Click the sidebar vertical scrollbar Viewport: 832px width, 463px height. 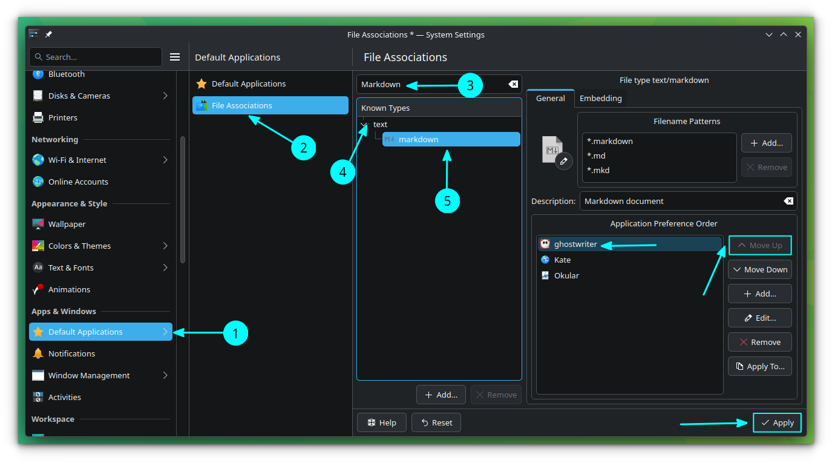(183, 200)
